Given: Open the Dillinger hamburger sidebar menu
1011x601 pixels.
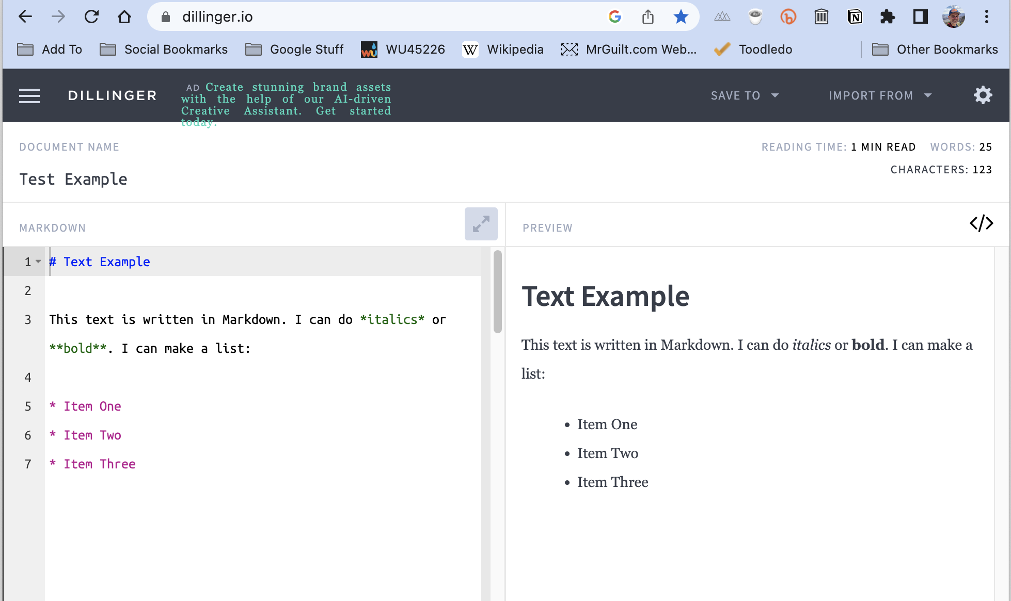Looking at the screenshot, I should pos(29,95).
